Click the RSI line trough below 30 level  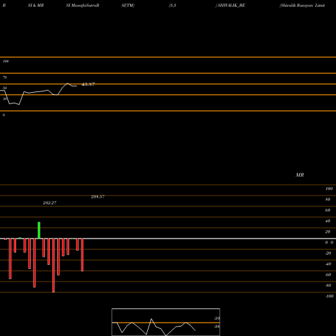(x=19, y=104)
